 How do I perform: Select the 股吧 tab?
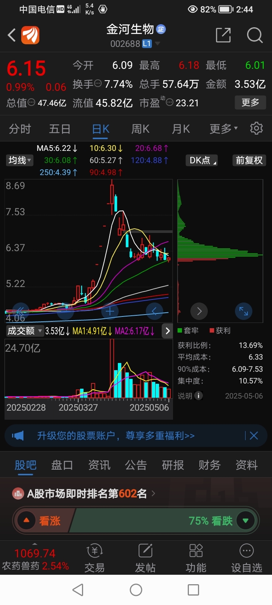coord(26,465)
